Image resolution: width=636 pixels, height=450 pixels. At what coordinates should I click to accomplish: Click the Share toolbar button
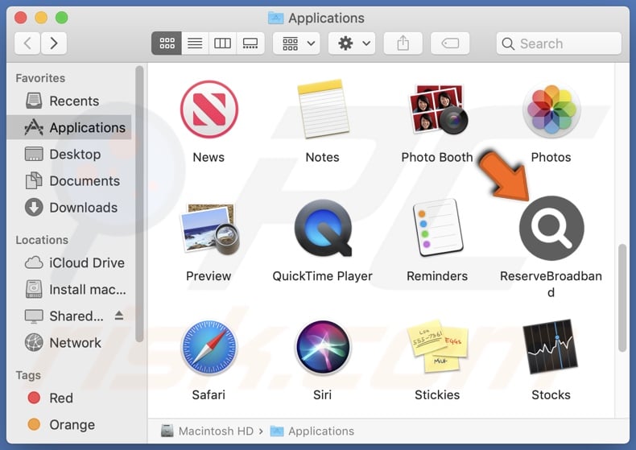pos(403,43)
